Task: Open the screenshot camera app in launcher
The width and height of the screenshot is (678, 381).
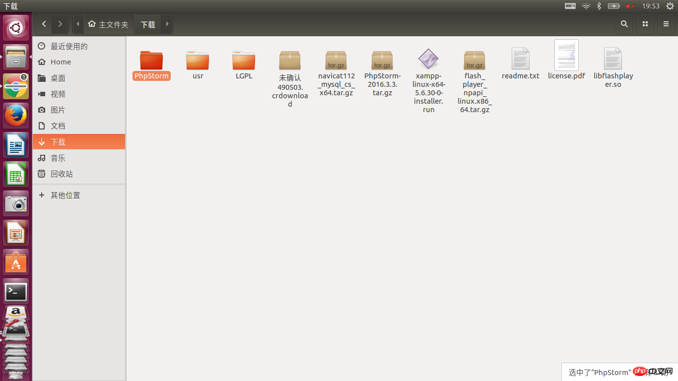Action: tap(16, 204)
